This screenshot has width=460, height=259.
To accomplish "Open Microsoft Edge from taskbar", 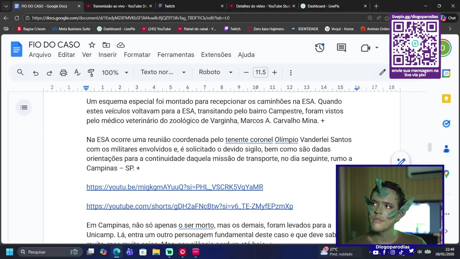I will [x=117, y=252].
